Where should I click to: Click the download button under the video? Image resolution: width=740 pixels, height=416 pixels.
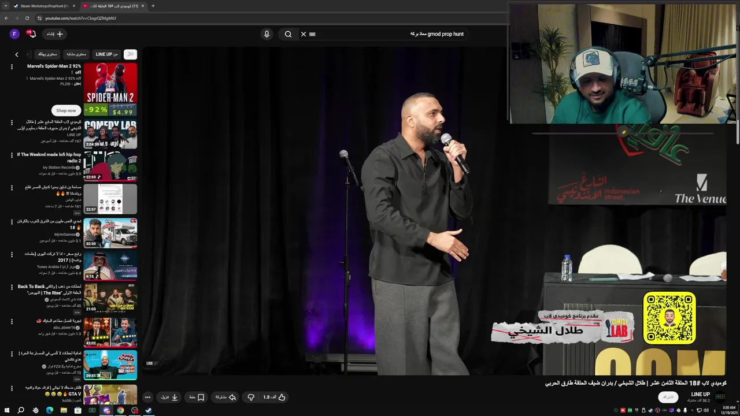(x=169, y=398)
